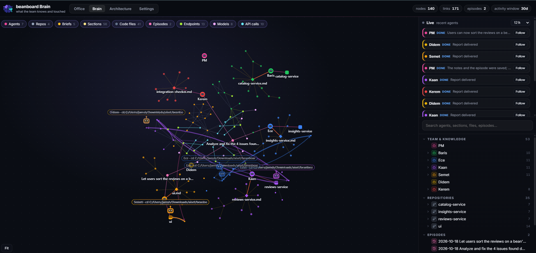Open the Architecture tab
The height and width of the screenshot is (253, 536).
click(120, 9)
